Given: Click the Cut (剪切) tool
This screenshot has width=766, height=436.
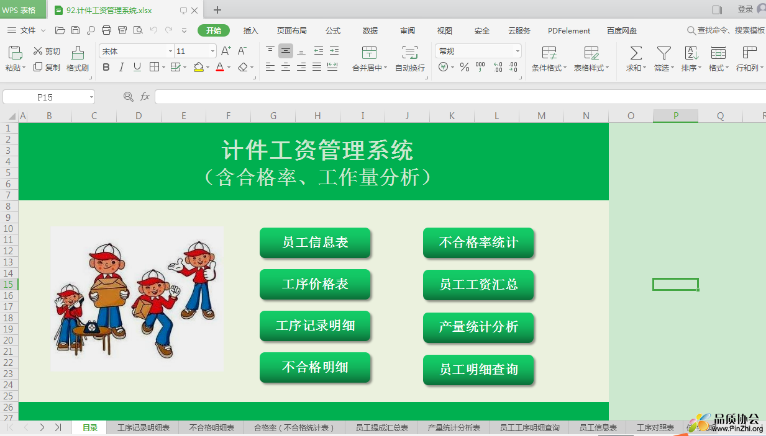Looking at the screenshot, I should coord(47,51).
